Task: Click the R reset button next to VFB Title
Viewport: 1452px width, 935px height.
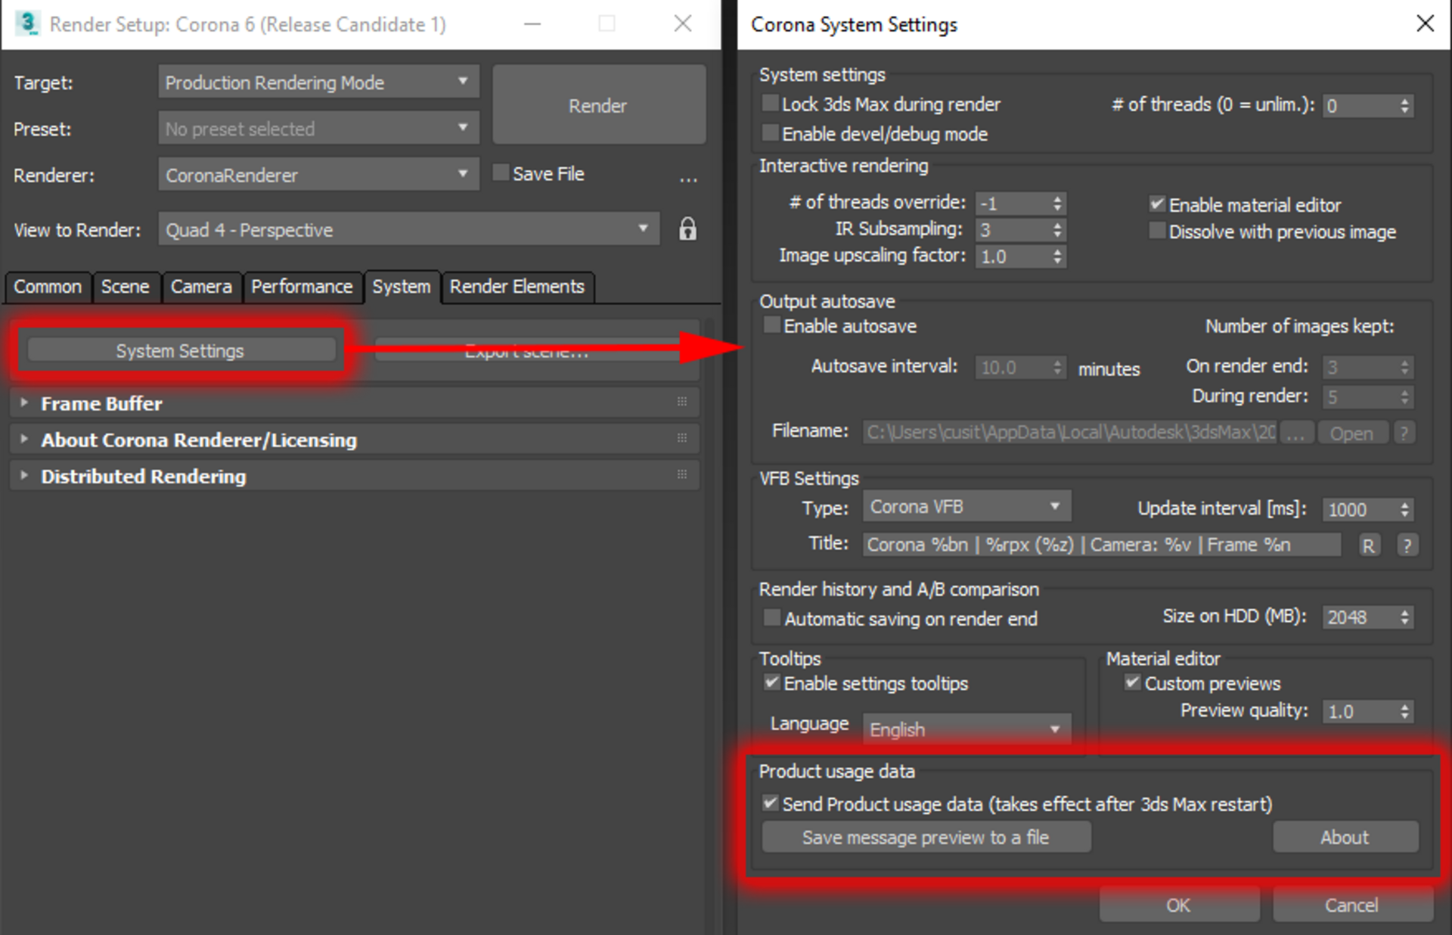Action: 1368,545
